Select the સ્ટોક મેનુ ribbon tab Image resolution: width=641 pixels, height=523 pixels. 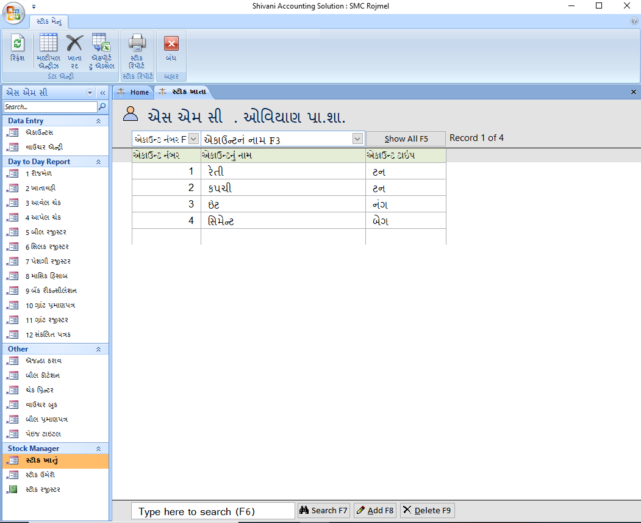[50, 20]
